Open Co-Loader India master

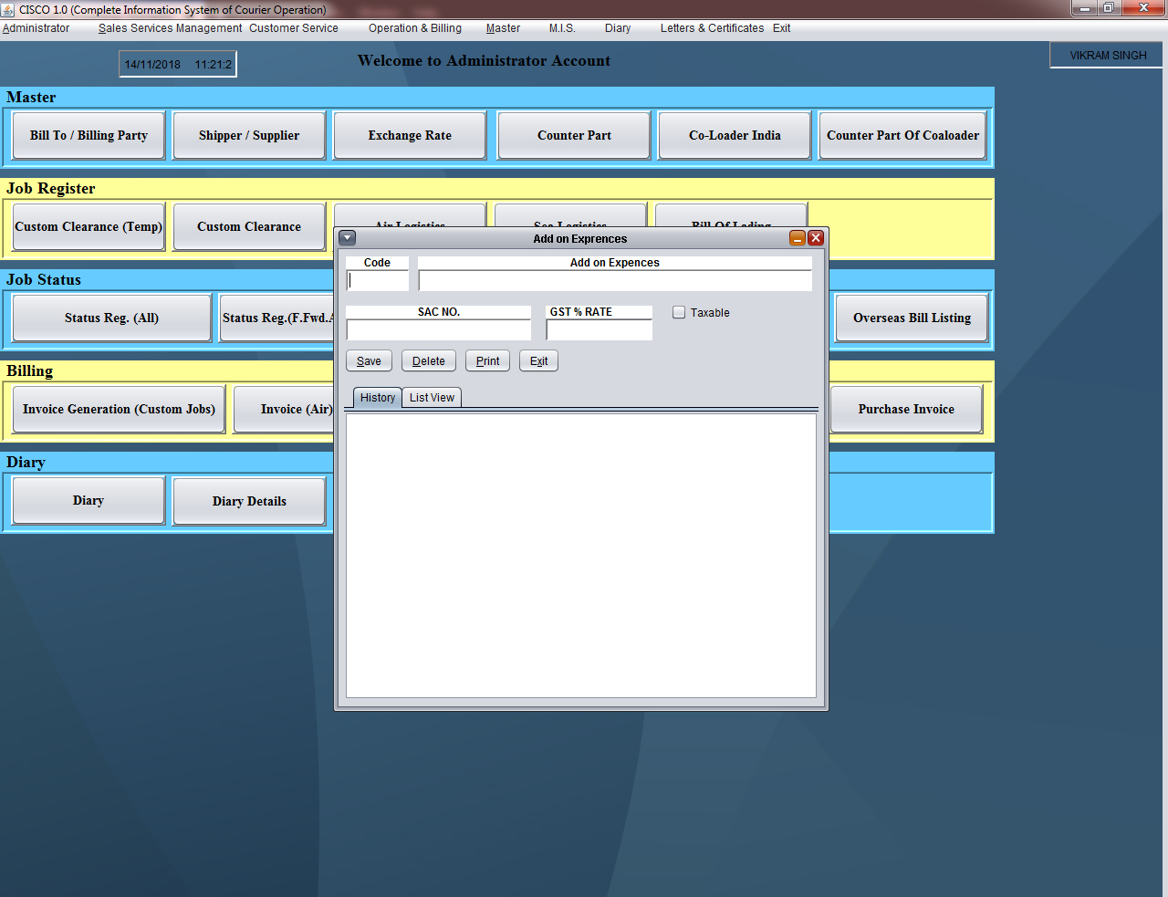tap(735, 135)
